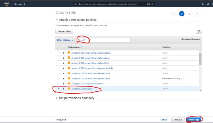
Task: Click Next: Tags button
Action: click(194, 120)
